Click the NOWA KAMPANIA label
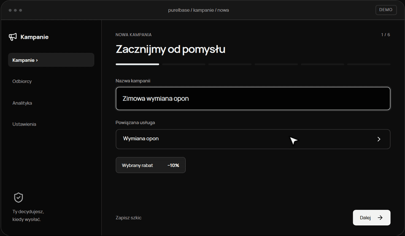Image resolution: width=405 pixels, height=236 pixels. coord(134,35)
